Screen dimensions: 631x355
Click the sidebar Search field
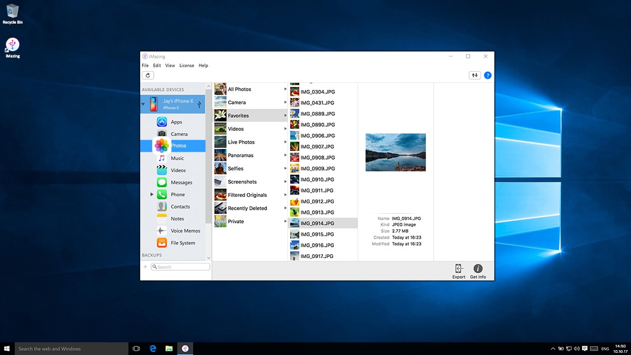(x=181, y=267)
